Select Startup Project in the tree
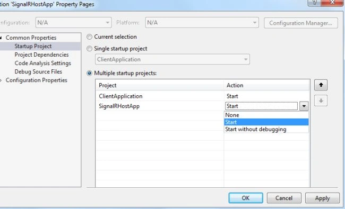345x209 pixels. coord(33,46)
